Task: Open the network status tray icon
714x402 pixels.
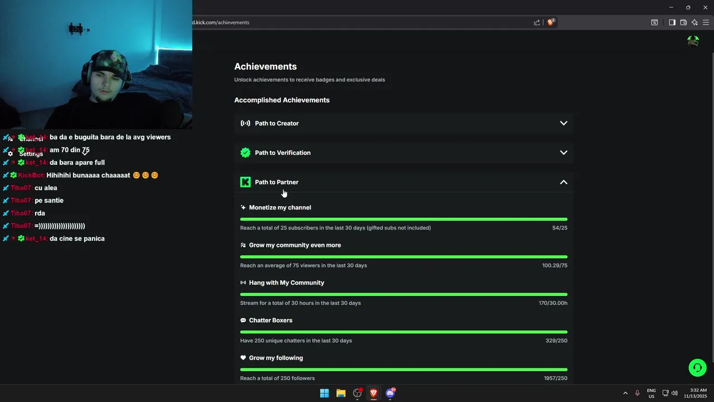Action: tap(665, 393)
